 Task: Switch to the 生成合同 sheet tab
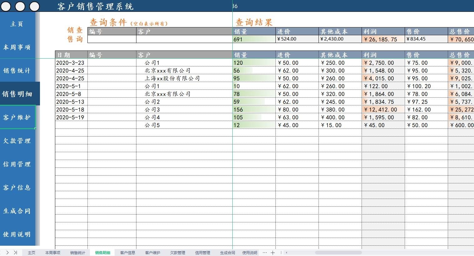pos(228,253)
